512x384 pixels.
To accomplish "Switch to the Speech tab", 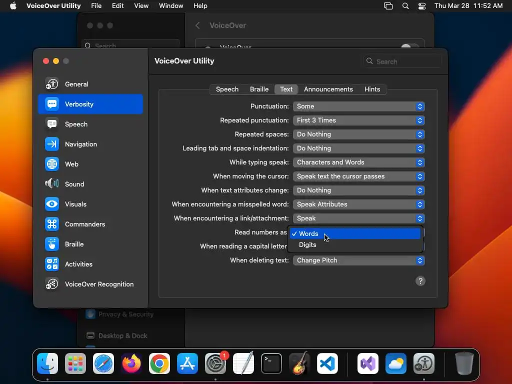I will [x=227, y=89].
